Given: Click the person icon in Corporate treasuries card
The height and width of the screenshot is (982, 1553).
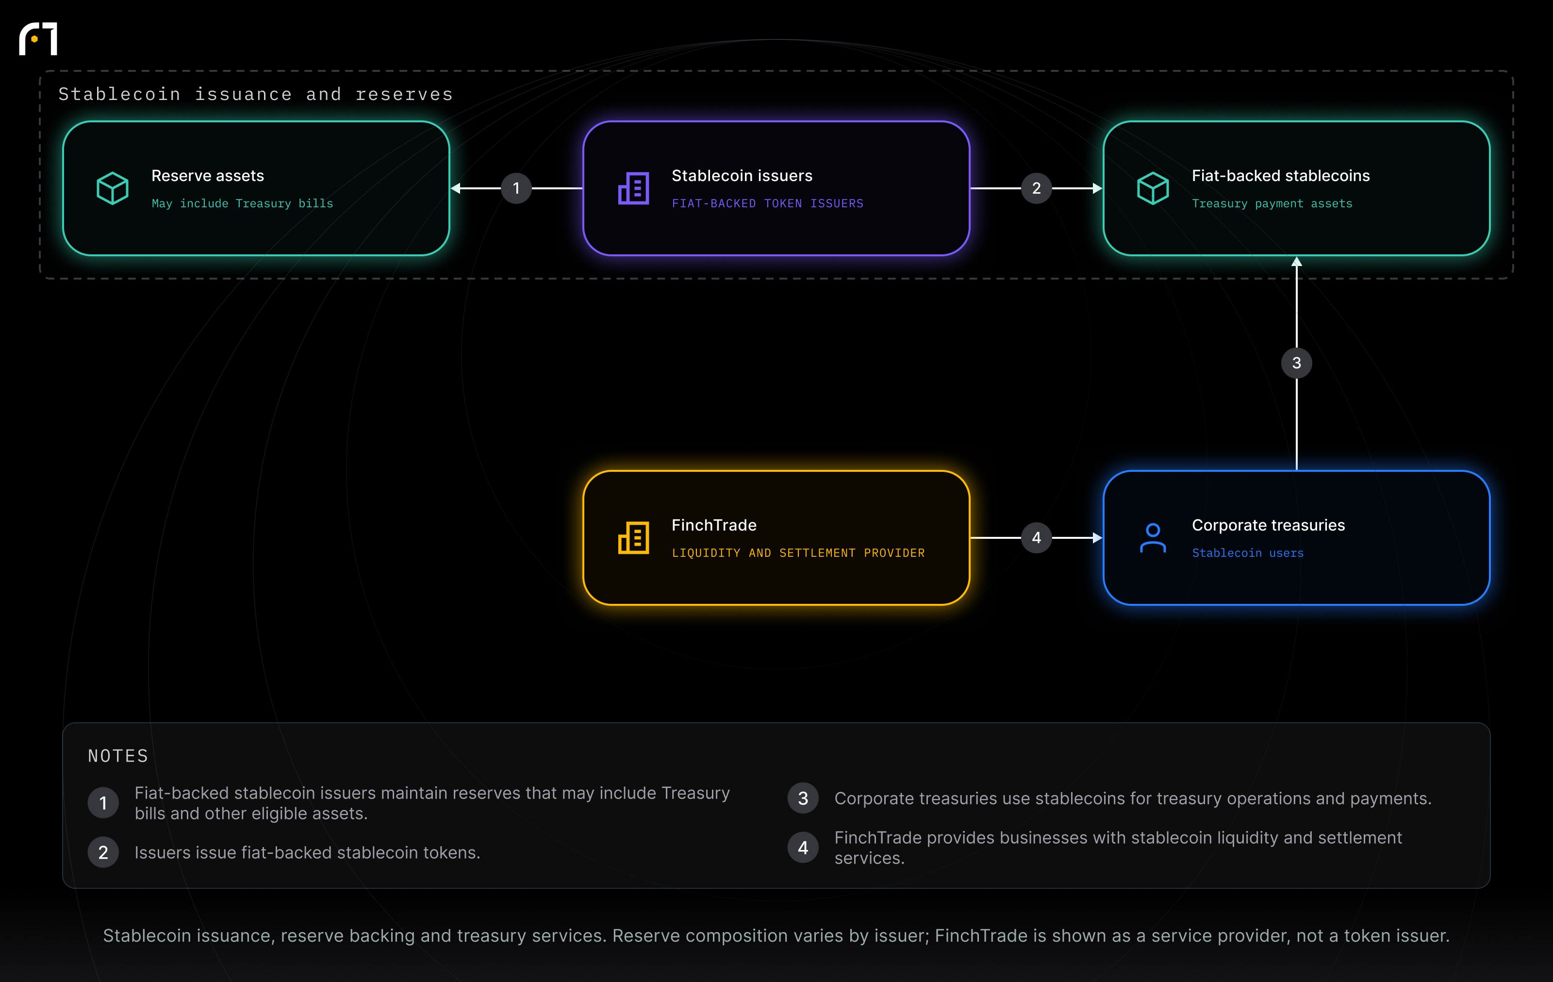Looking at the screenshot, I should (1153, 537).
